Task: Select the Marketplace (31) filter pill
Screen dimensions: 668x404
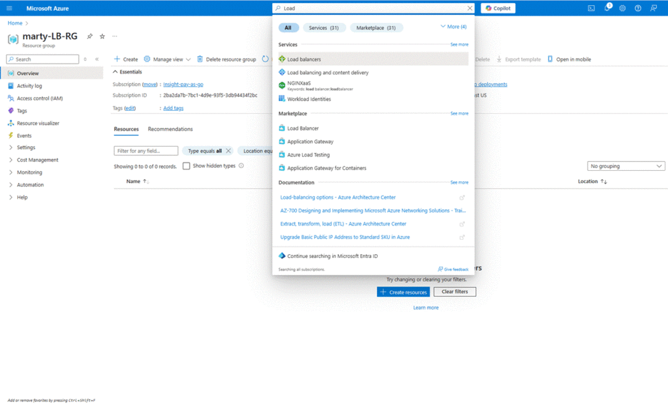Action: [x=376, y=27]
